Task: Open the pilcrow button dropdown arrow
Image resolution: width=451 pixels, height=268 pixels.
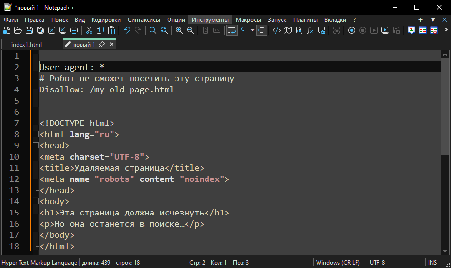Action: (x=252, y=30)
